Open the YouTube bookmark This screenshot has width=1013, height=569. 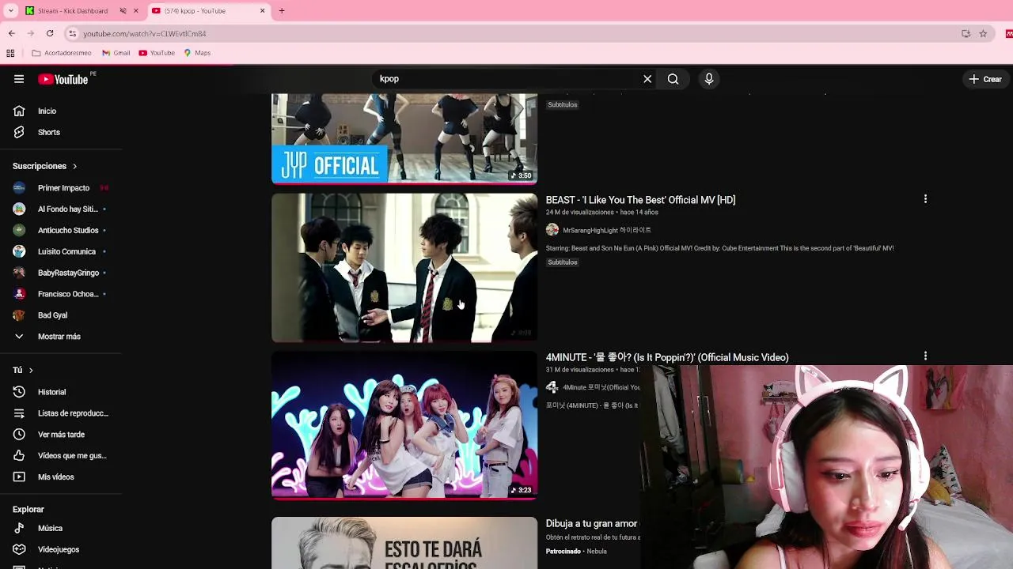coord(157,53)
